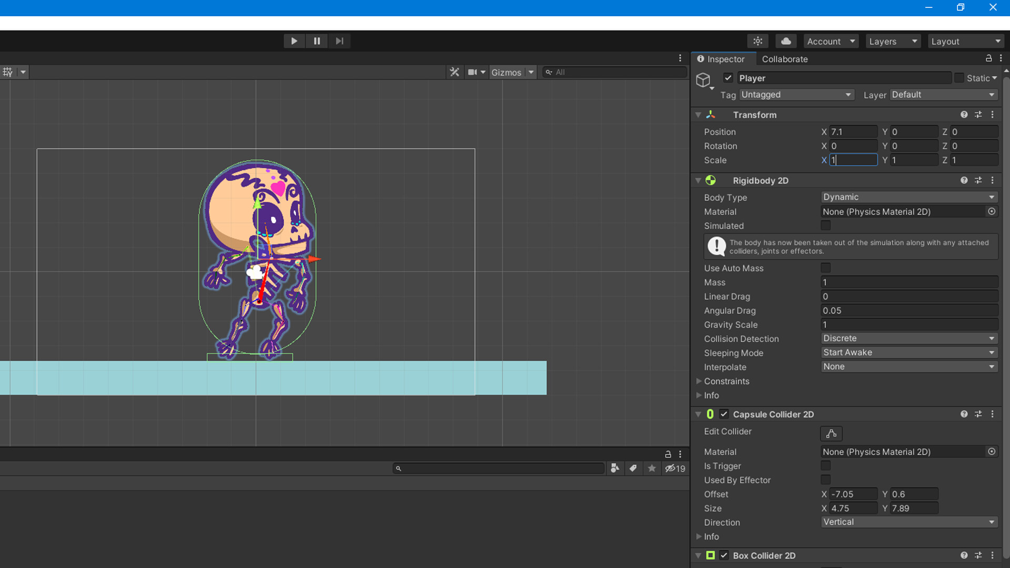Open the Body Type dropdown

pos(909,197)
